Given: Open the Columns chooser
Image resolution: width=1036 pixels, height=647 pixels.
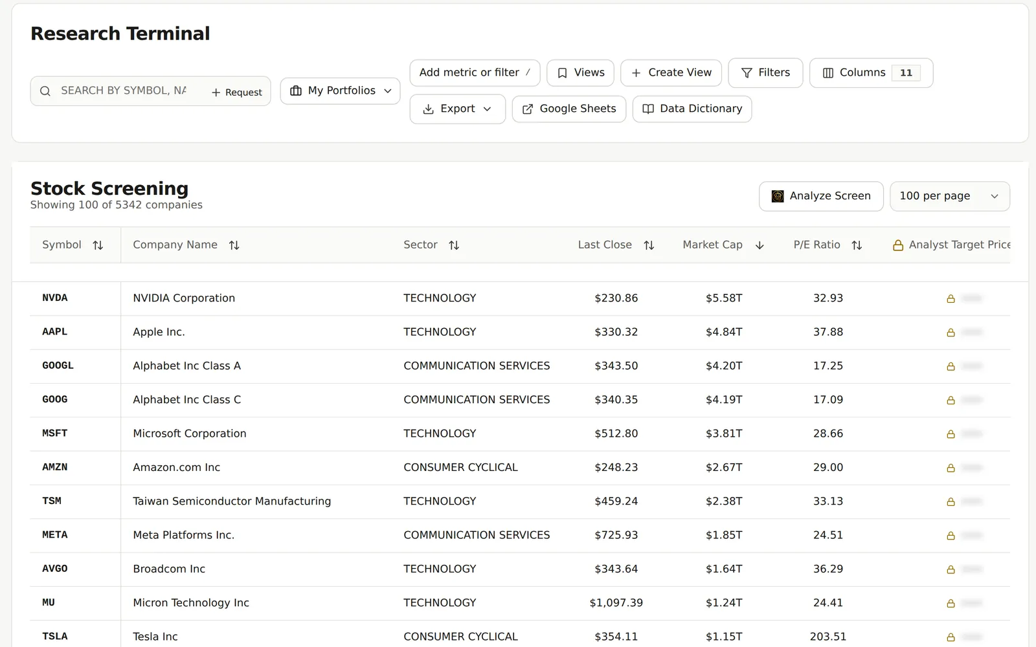Looking at the screenshot, I should coord(871,73).
